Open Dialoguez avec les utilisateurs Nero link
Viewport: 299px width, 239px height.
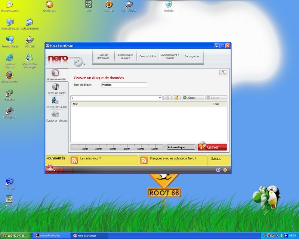point(173,158)
